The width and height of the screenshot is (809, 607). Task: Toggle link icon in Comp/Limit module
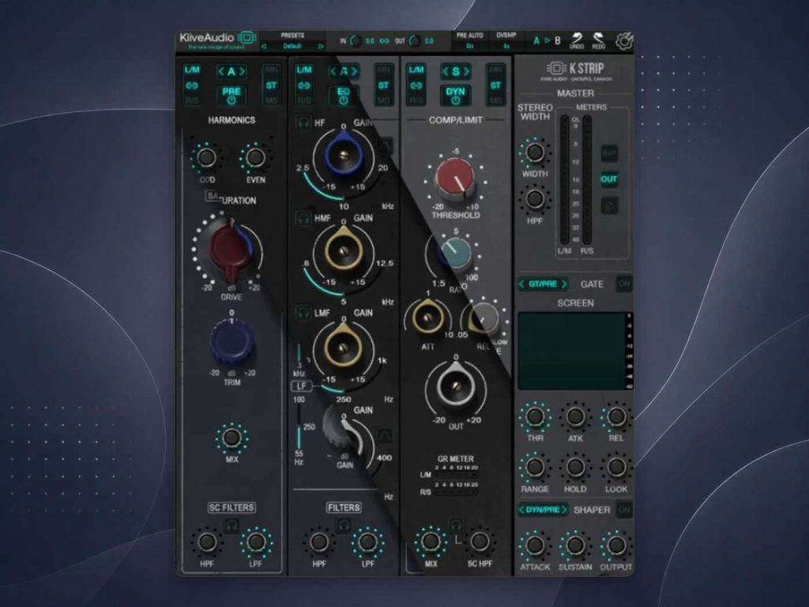tap(416, 85)
